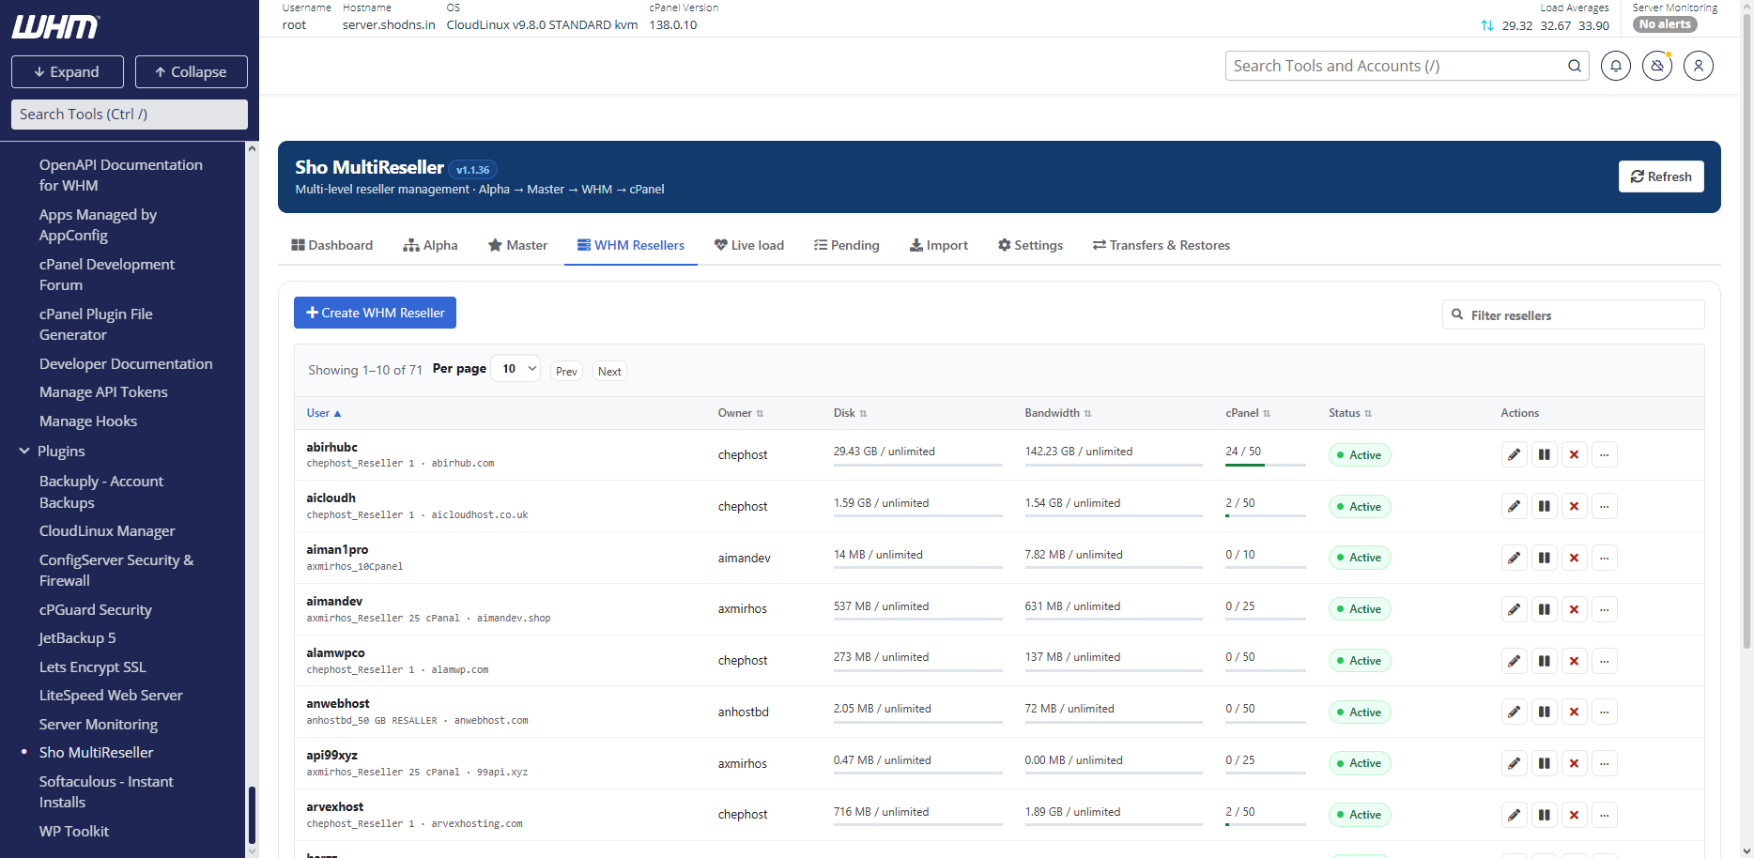
Task: Edit the aimandev reseller
Action: [x=1514, y=609]
